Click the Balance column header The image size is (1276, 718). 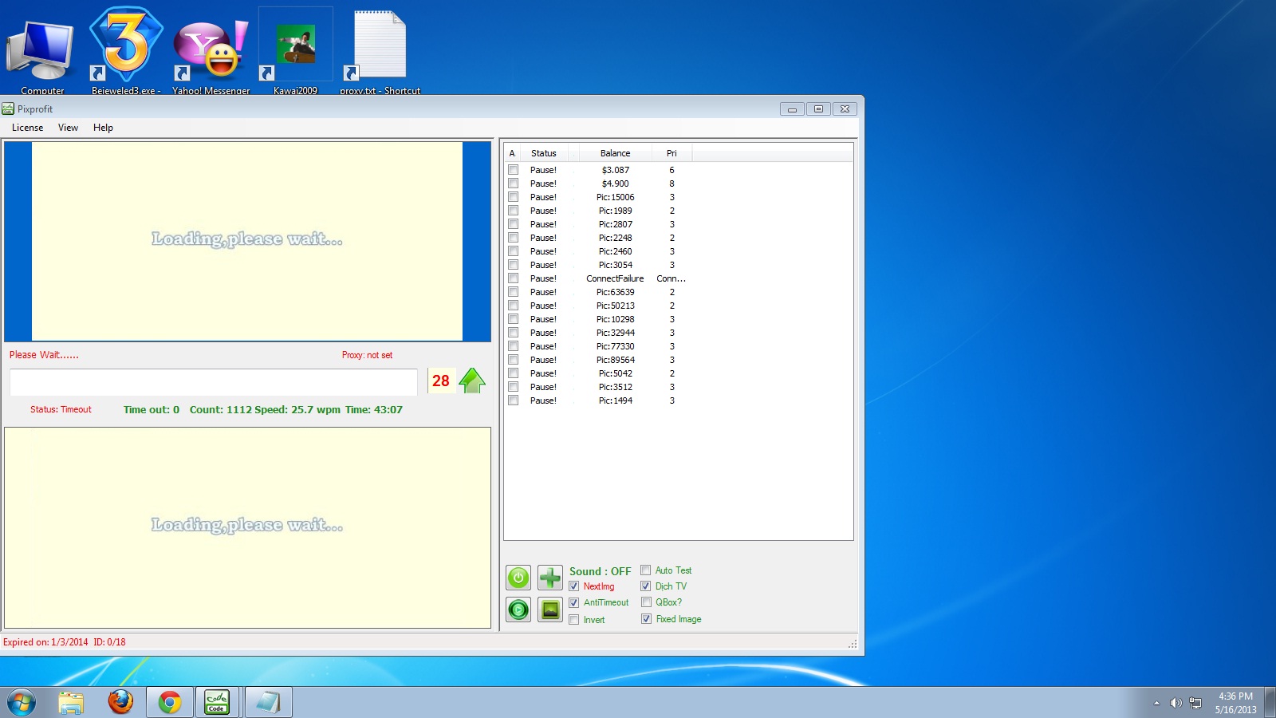pos(615,153)
